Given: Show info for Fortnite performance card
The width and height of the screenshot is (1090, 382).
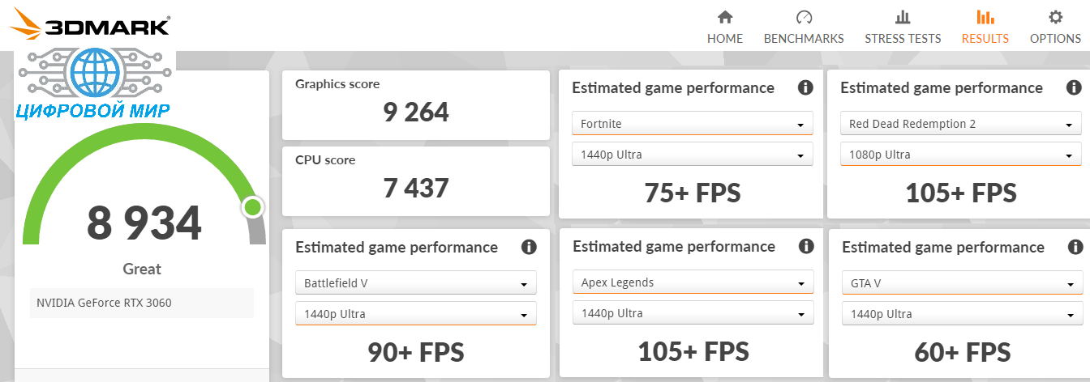Looking at the screenshot, I should coord(805,88).
